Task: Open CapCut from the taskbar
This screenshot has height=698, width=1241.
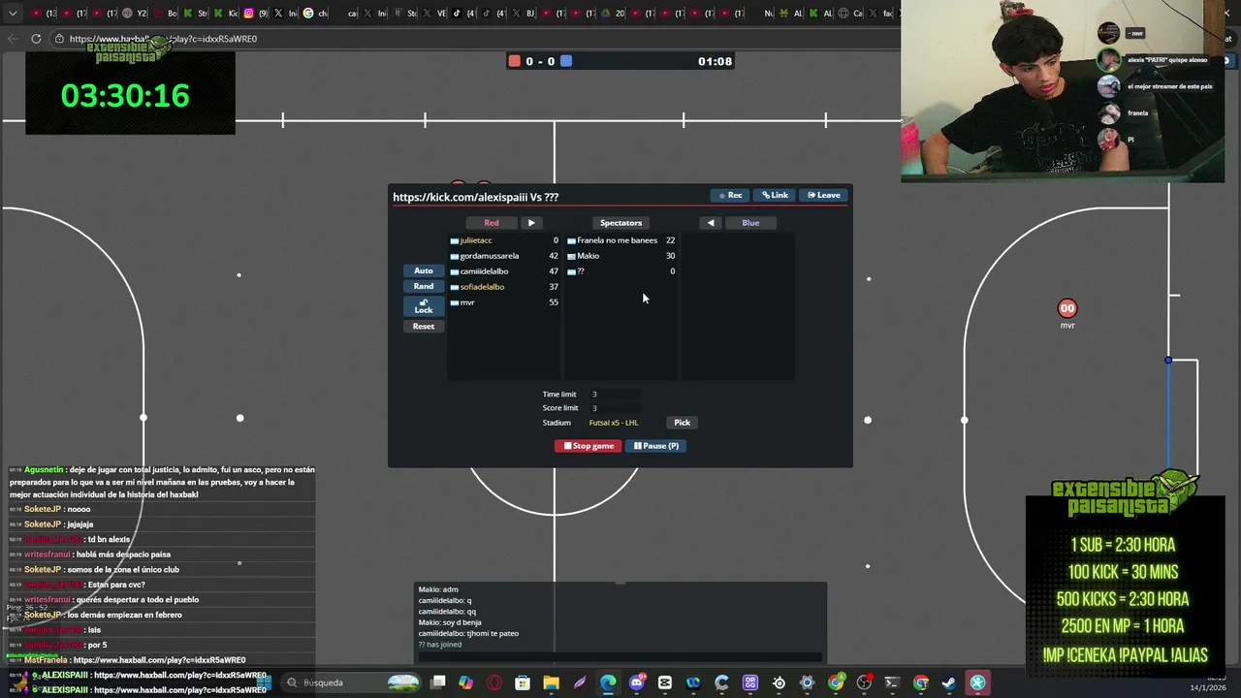Action: 665,682
